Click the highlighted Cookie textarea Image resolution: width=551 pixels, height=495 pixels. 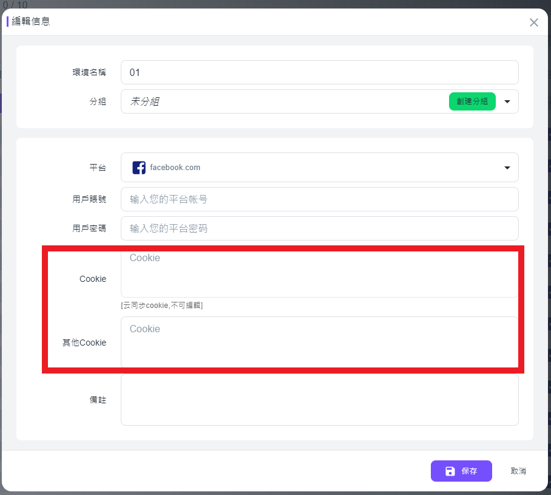tap(320, 273)
